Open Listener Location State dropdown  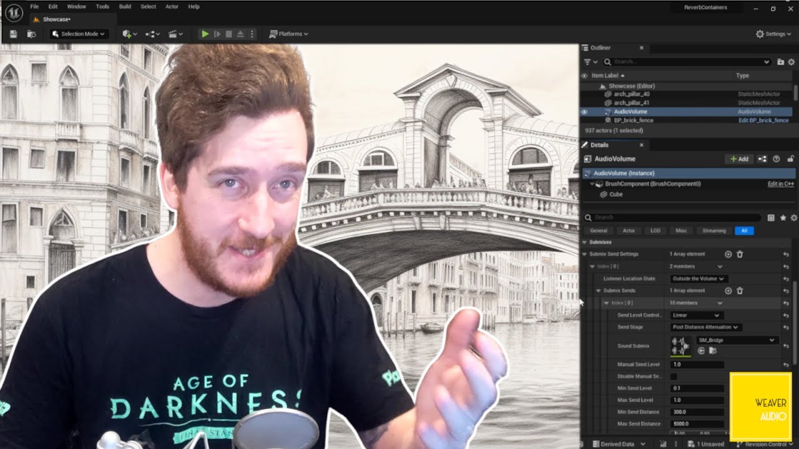click(x=698, y=279)
